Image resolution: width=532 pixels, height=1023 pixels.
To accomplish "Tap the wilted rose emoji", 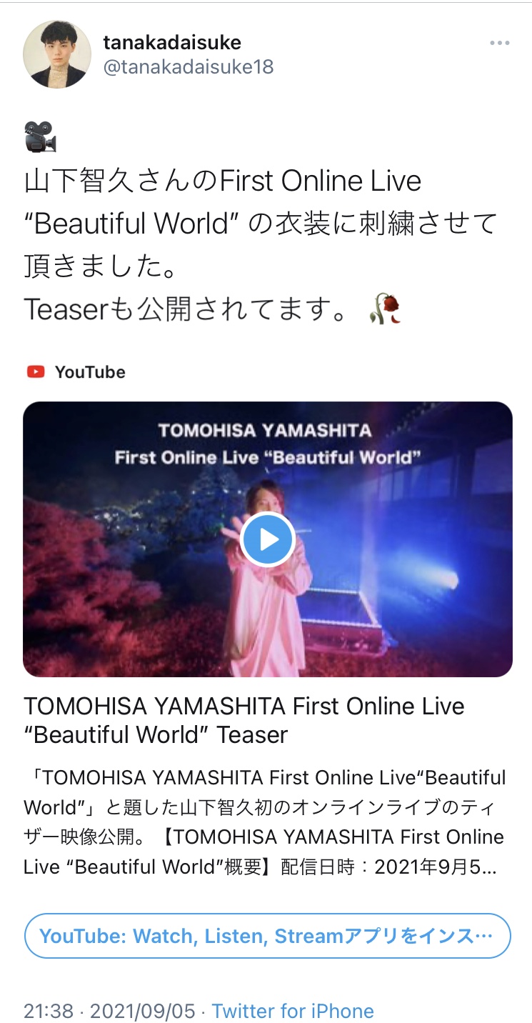I will click(x=386, y=309).
